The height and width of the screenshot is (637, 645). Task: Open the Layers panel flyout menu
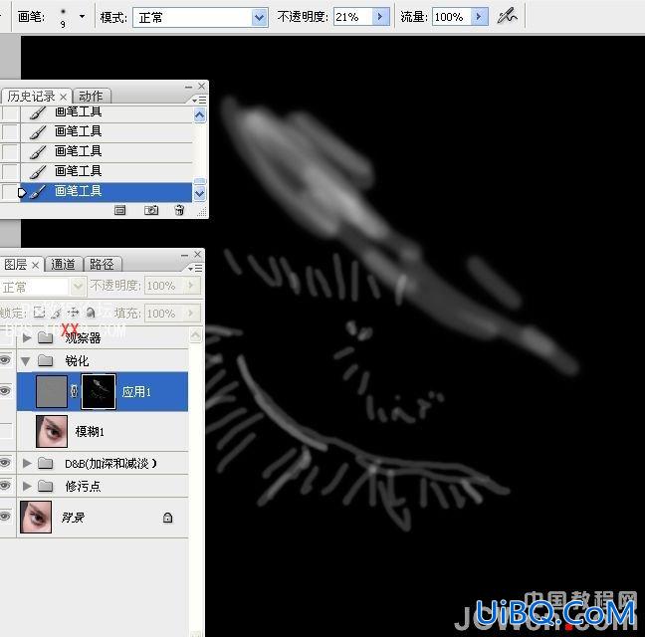tap(195, 268)
